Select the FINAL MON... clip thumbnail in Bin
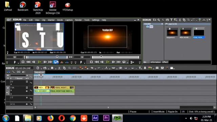217x122 pixels. [199, 33]
